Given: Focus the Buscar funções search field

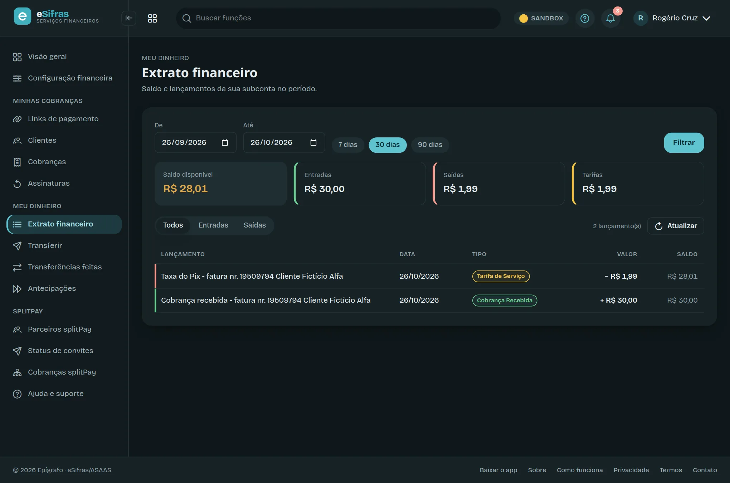Looking at the screenshot, I should [x=338, y=18].
